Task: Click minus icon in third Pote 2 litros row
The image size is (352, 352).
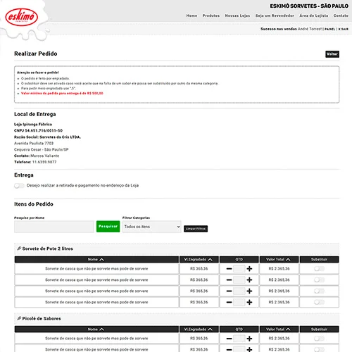Action: pyautogui.click(x=229, y=291)
